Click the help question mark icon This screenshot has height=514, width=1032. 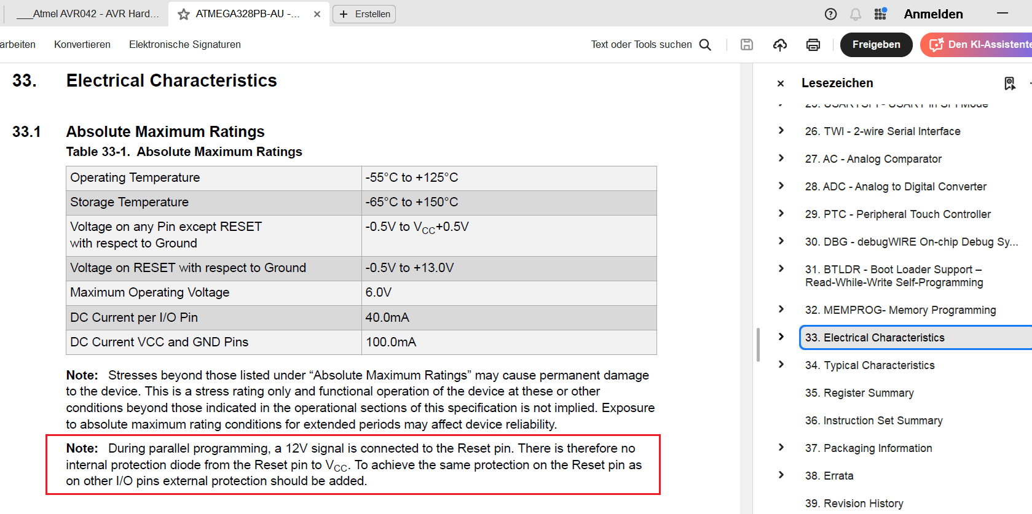pos(830,14)
